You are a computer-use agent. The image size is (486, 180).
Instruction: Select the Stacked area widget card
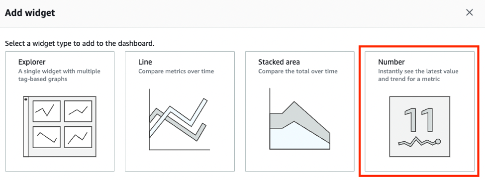pyautogui.click(x=300, y=111)
